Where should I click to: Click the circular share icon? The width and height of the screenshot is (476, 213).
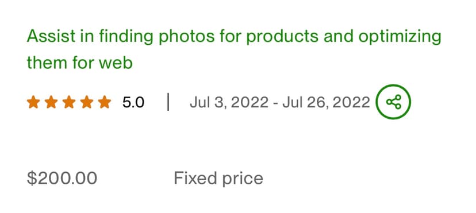393,102
